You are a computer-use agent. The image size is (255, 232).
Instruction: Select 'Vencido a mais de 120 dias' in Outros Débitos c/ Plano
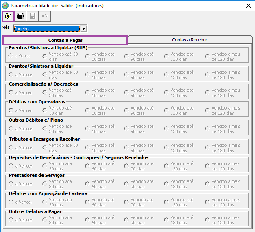tap(207, 129)
